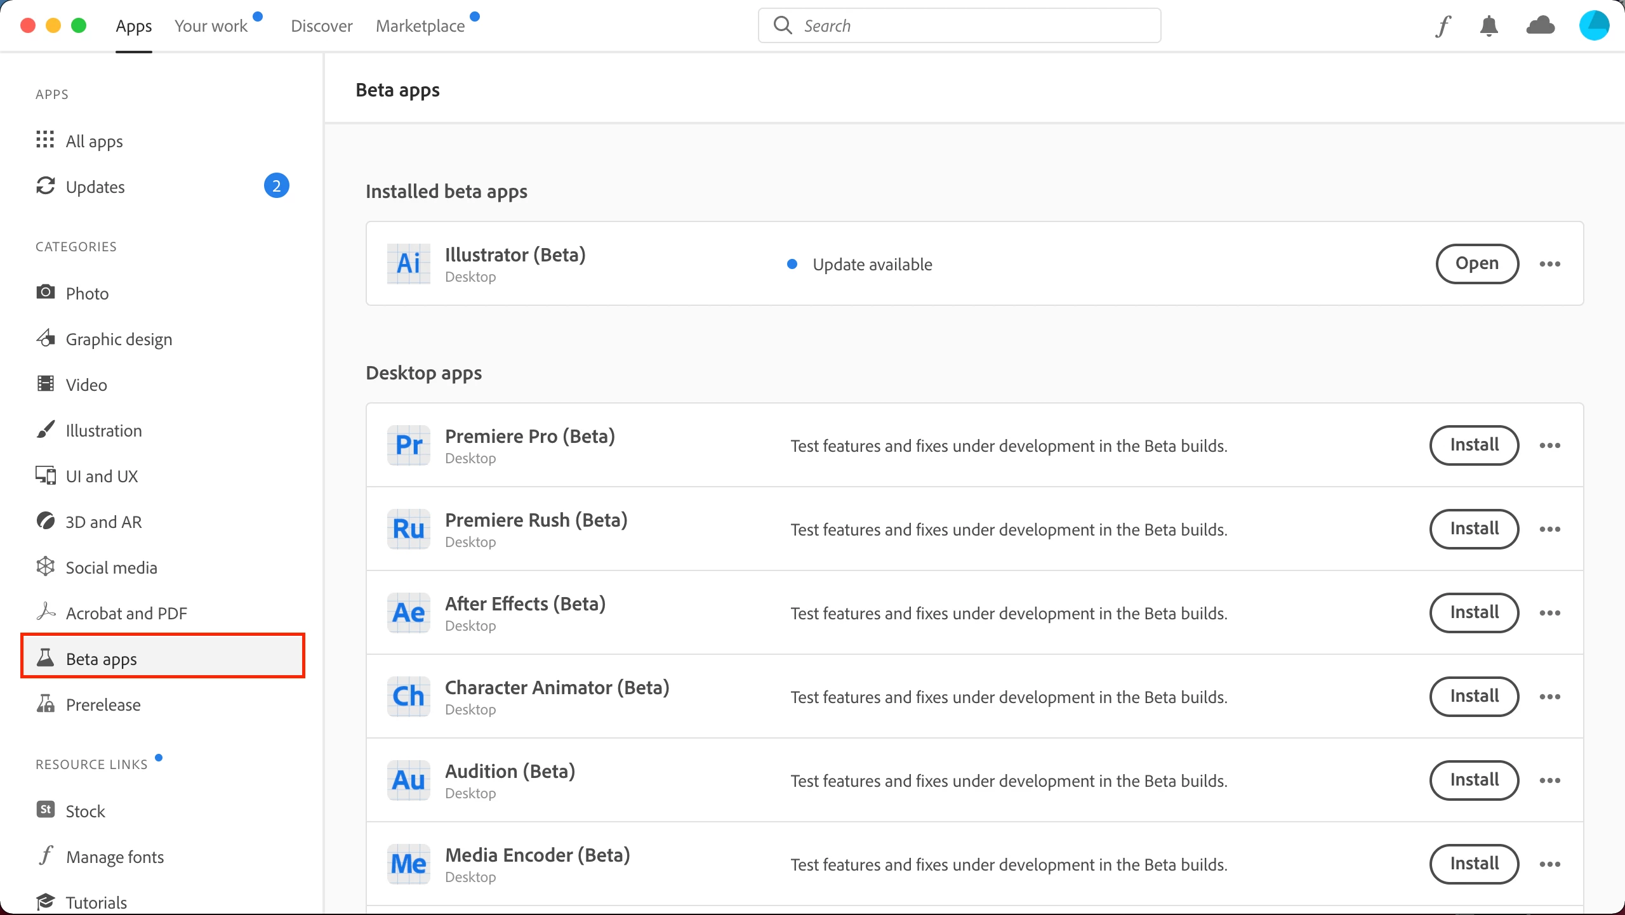Go to Updates in the sidebar

95,187
